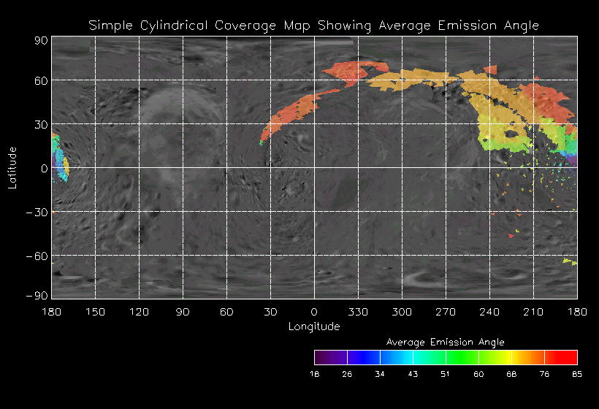599x409 pixels.
Task: Click the "-30" latitude tick label
Action: tap(37, 212)
